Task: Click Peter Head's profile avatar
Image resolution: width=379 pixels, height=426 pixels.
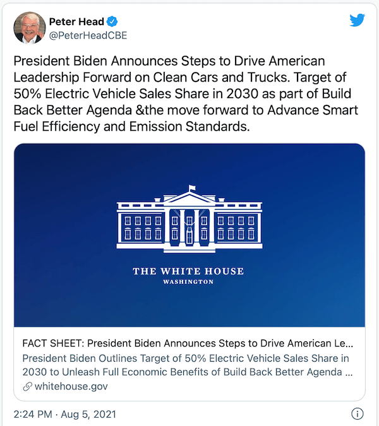Action: coord(29,28)
